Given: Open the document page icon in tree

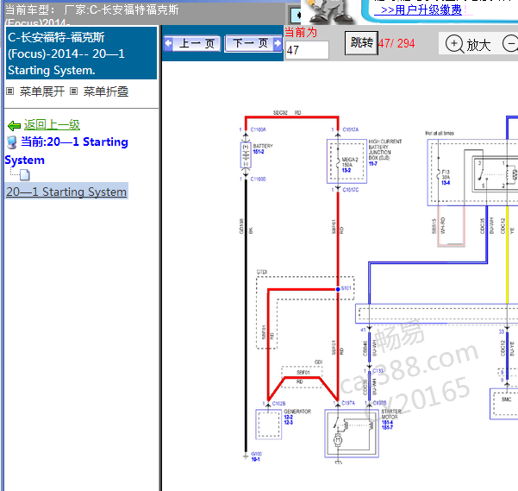Looking at the screenshot, I should point(25,174).
